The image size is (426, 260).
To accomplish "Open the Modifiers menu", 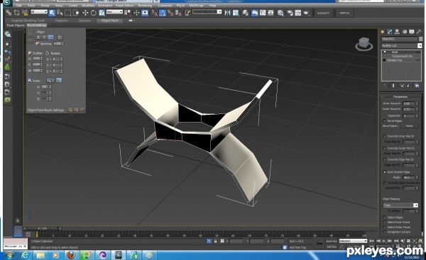I will (x=88, y=6).
